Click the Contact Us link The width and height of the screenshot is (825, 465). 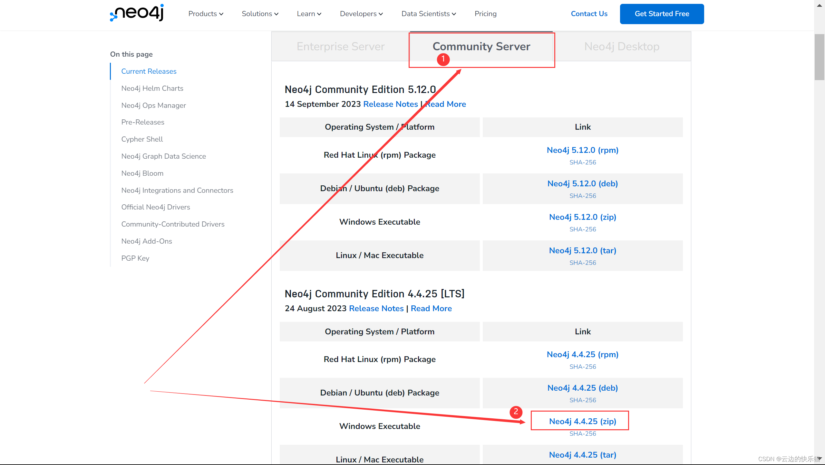click(x=589, y=14)
